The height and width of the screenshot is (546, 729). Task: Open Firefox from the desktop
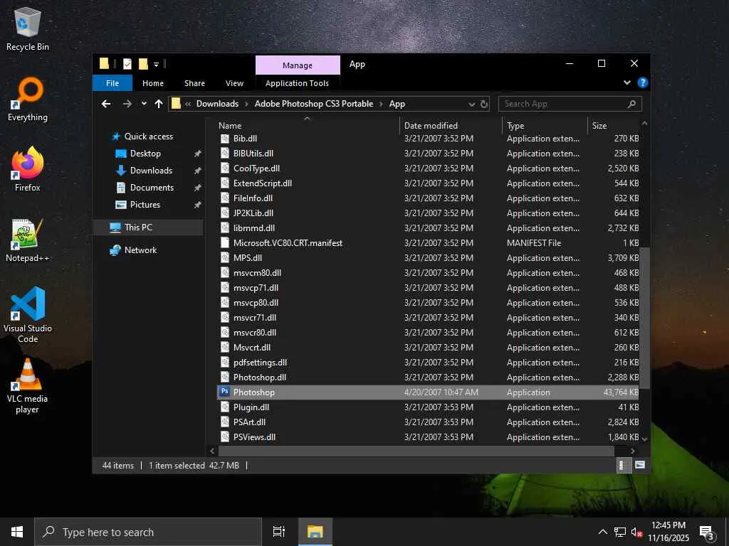28,169
